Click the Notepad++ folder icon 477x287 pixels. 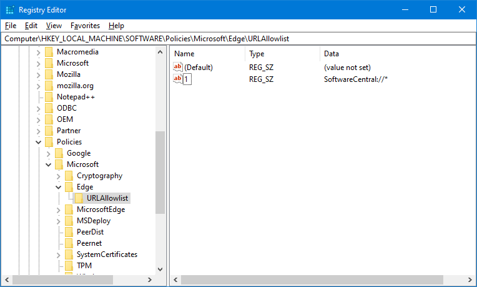coord(49,97)
